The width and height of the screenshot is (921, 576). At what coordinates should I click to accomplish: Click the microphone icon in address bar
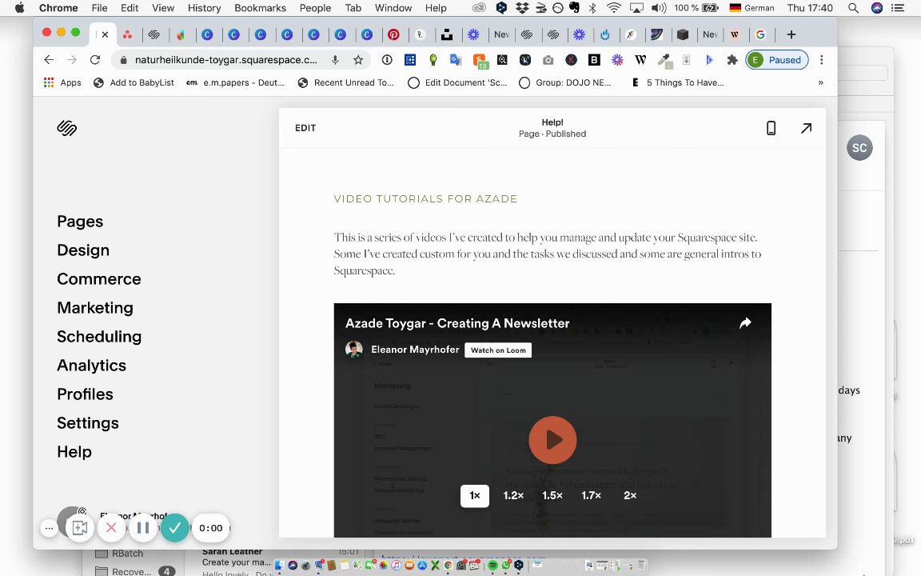click(335, 60)
